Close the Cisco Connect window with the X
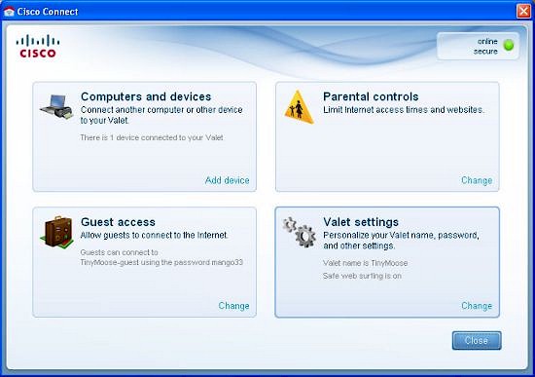This screenshot has height=377, width=535. [x=523, y=12]
